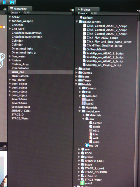The image size is (140, 187).
Task: Select STAGE_Water in the Hierarchy
Action: pos(20,119)
